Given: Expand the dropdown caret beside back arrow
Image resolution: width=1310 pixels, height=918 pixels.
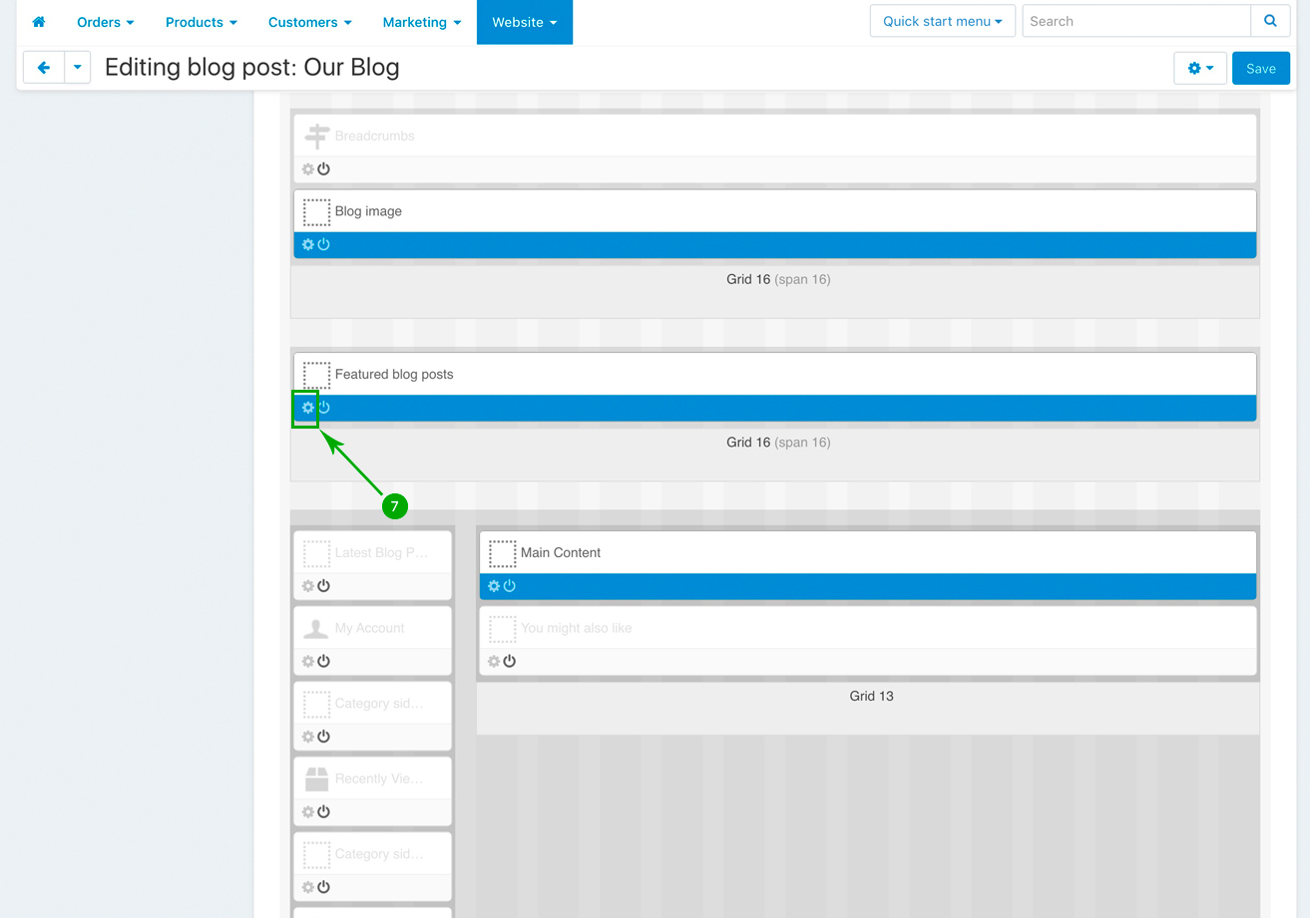Looking at the screenshot, I should (x=78, y=68).
